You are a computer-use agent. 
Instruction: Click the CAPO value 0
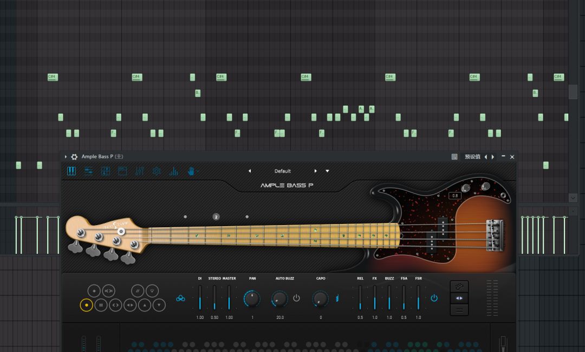click(x=321, y=318)
